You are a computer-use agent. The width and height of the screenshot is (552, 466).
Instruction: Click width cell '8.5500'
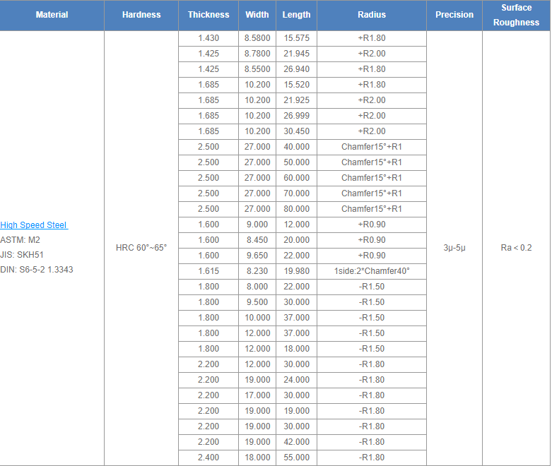pyautogui.click(x=257, y=69)
